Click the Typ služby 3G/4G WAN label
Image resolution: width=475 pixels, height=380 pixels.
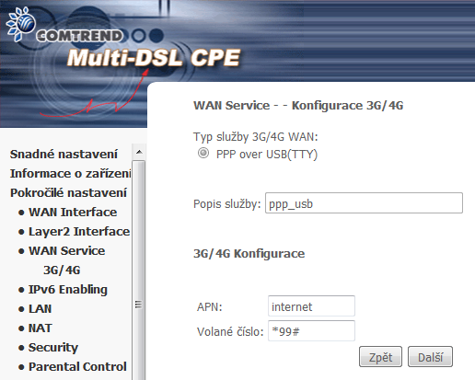(x=256, y=137)
